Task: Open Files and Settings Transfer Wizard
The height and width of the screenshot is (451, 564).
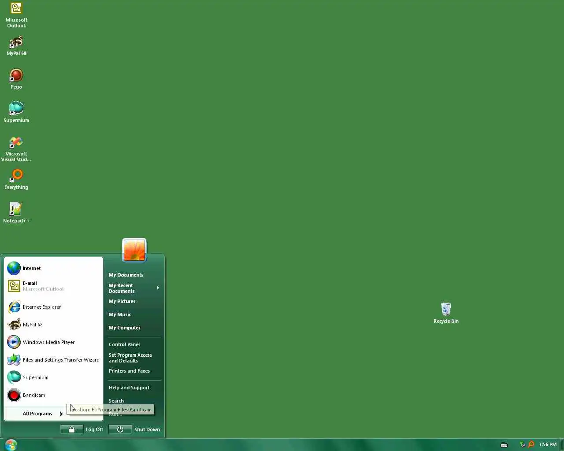Action: point(54,360)
